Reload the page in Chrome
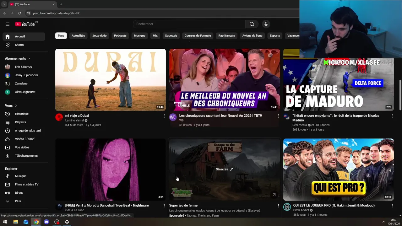This screenshot has height=226, width=402. (20, 13)
